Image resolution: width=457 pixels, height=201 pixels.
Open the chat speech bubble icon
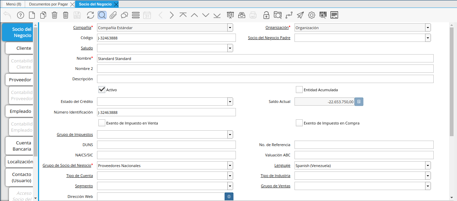pos(124,15)
